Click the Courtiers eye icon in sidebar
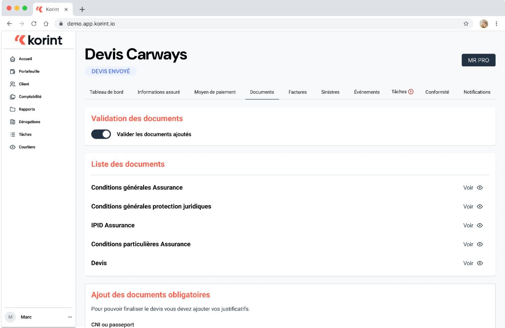The height and width of the screenshot is (328, 505). [12, 147]
